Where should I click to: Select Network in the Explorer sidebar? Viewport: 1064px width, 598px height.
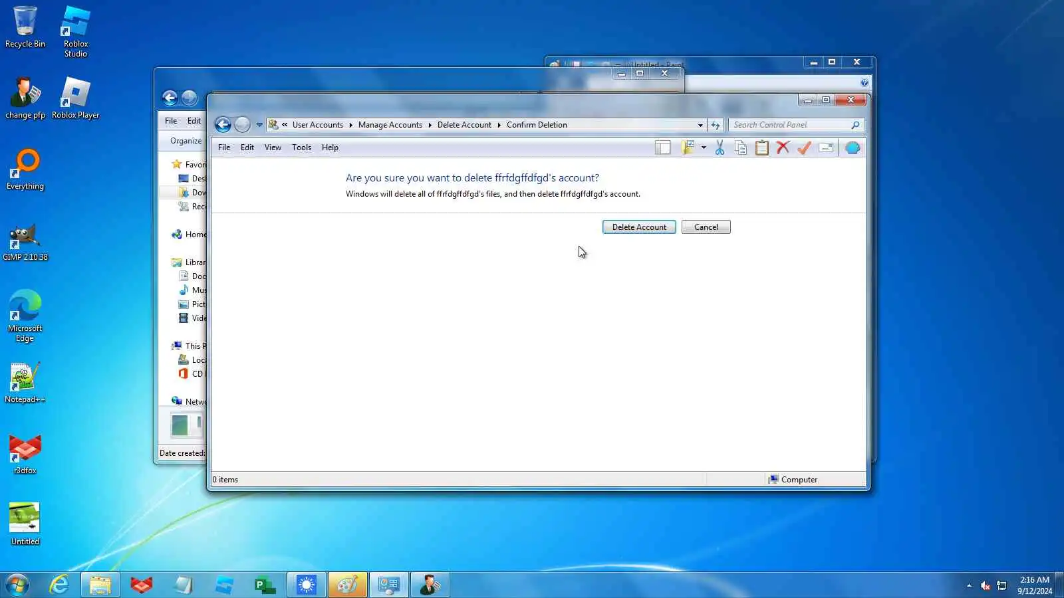click(x=189, y=401)
